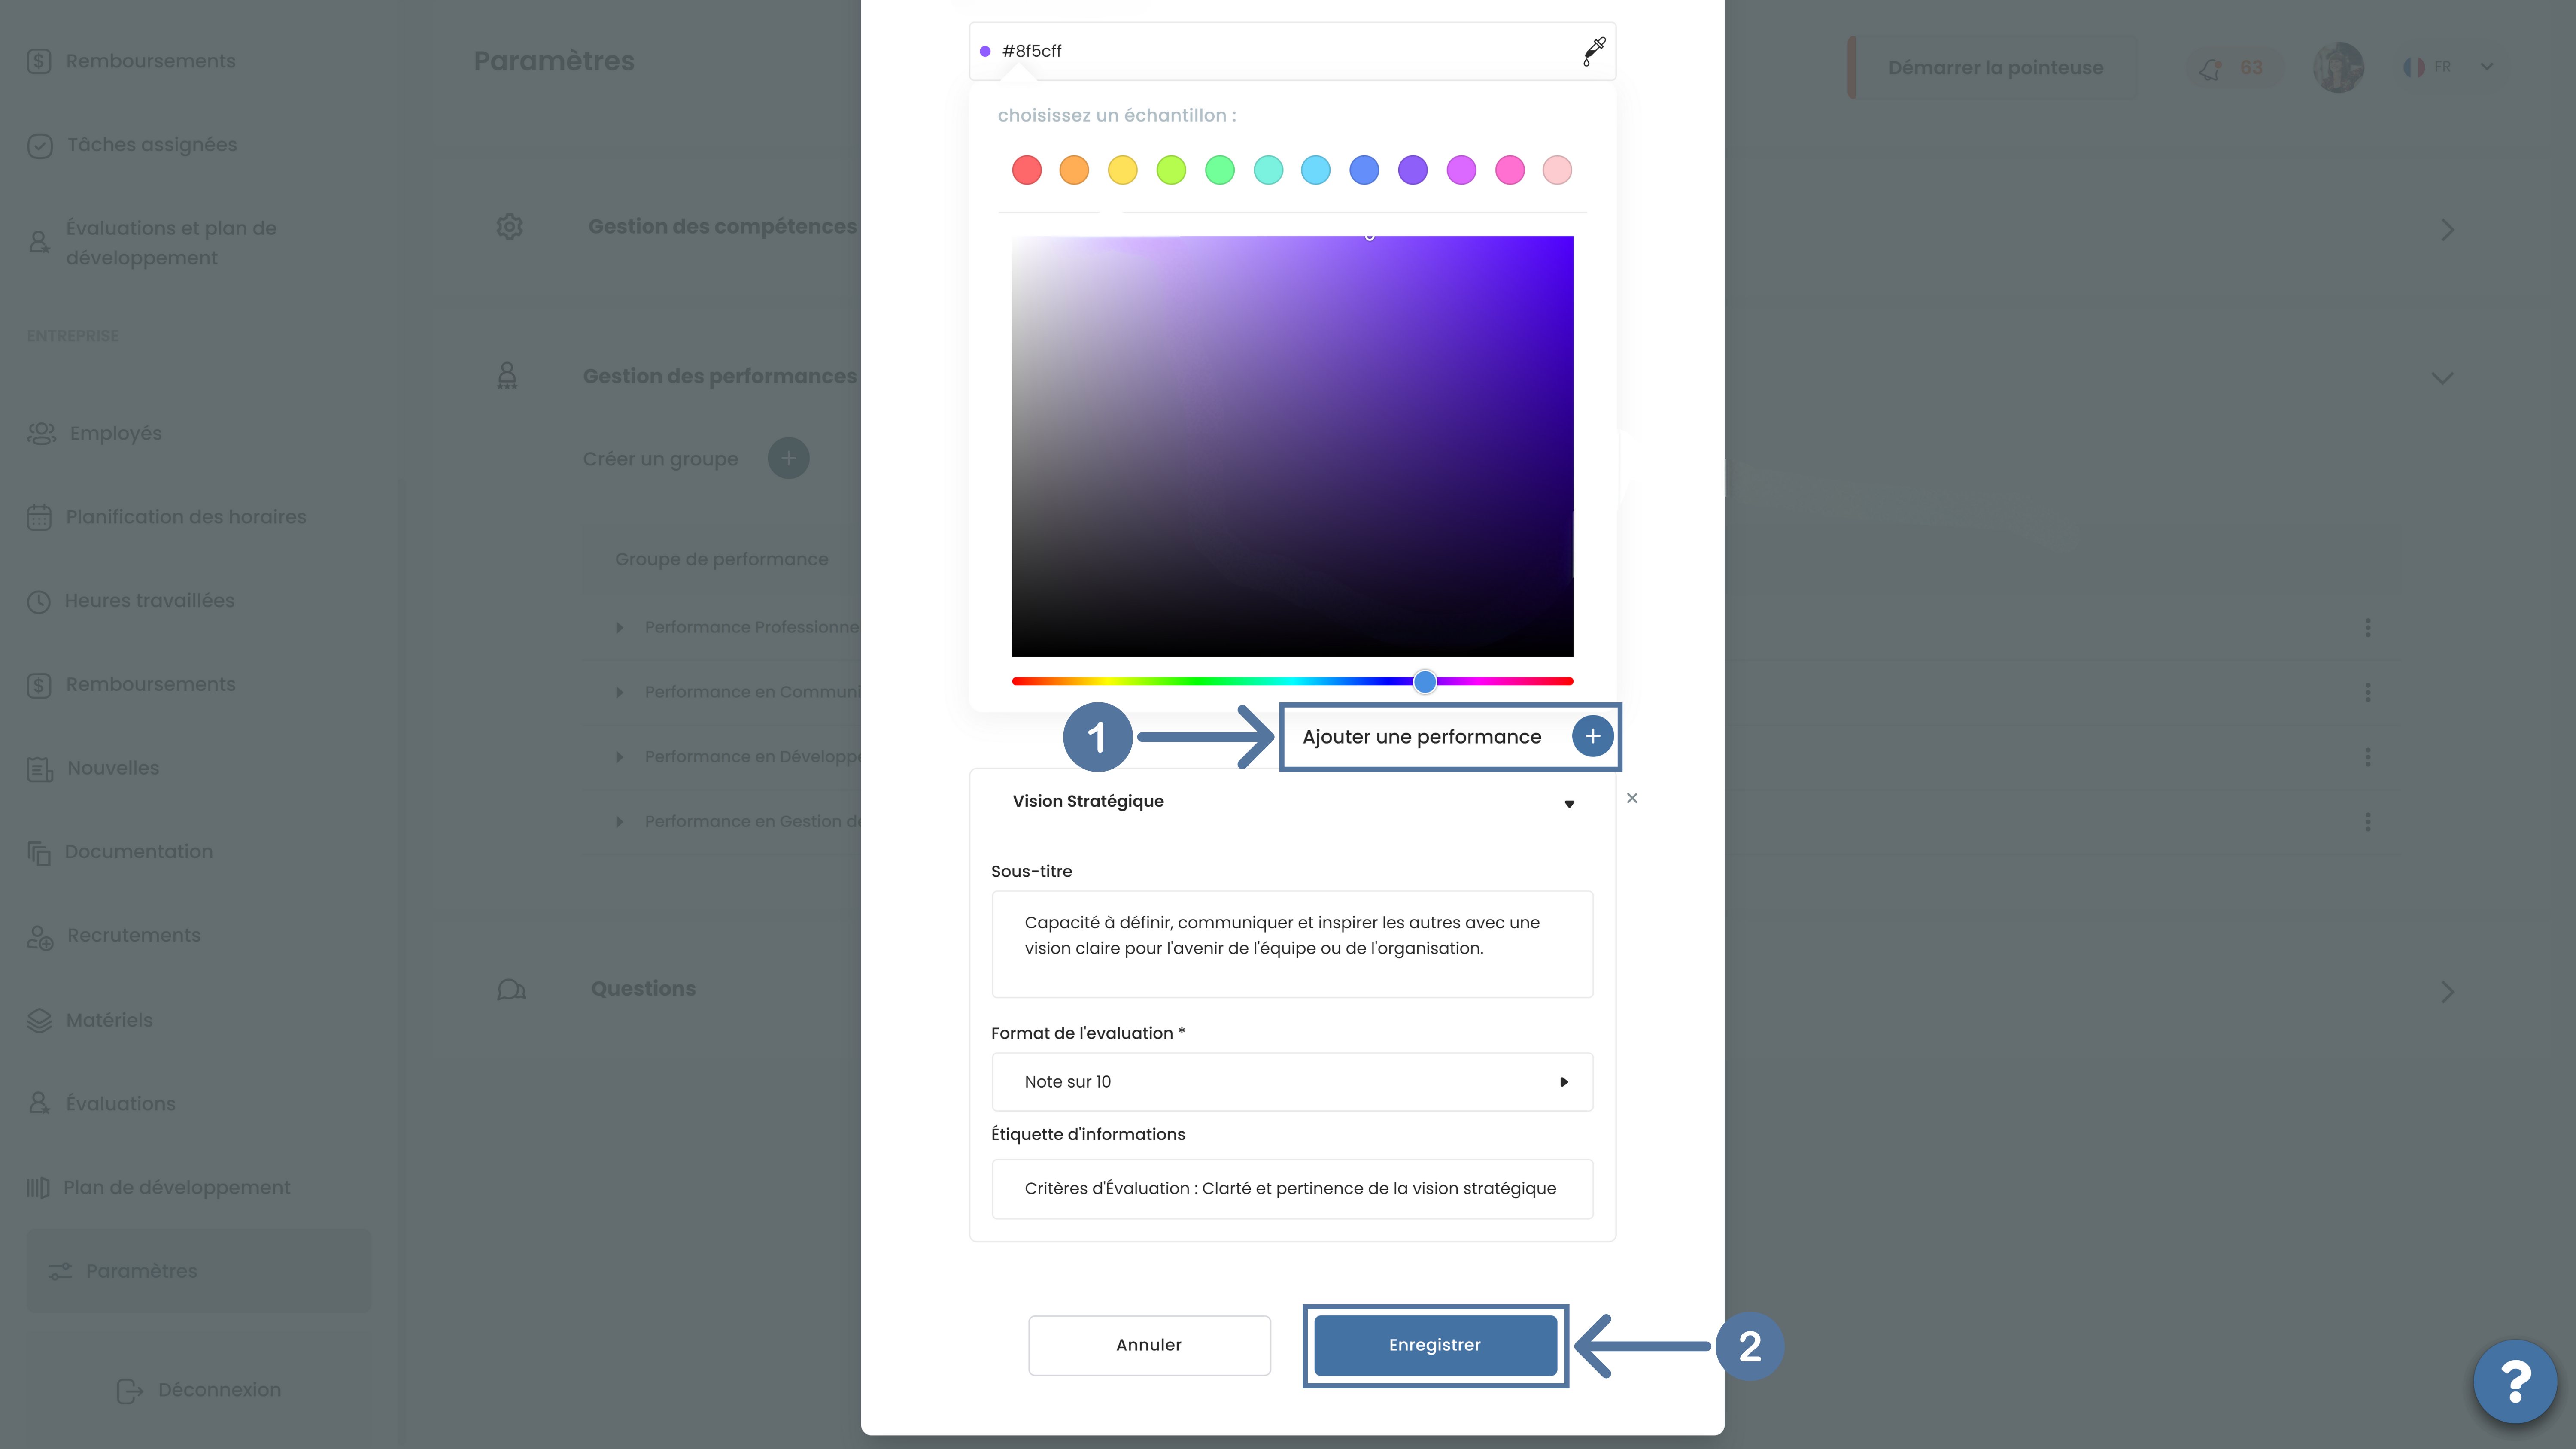Select the sky blue color swatch
This screenshot has width=2576, height=1449.
click(1315, 170)
